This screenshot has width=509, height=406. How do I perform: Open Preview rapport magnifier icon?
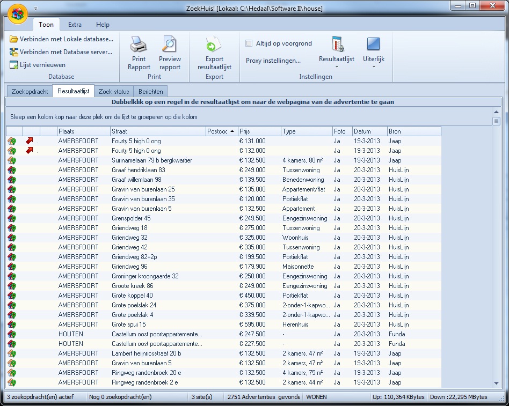point(170,45)
